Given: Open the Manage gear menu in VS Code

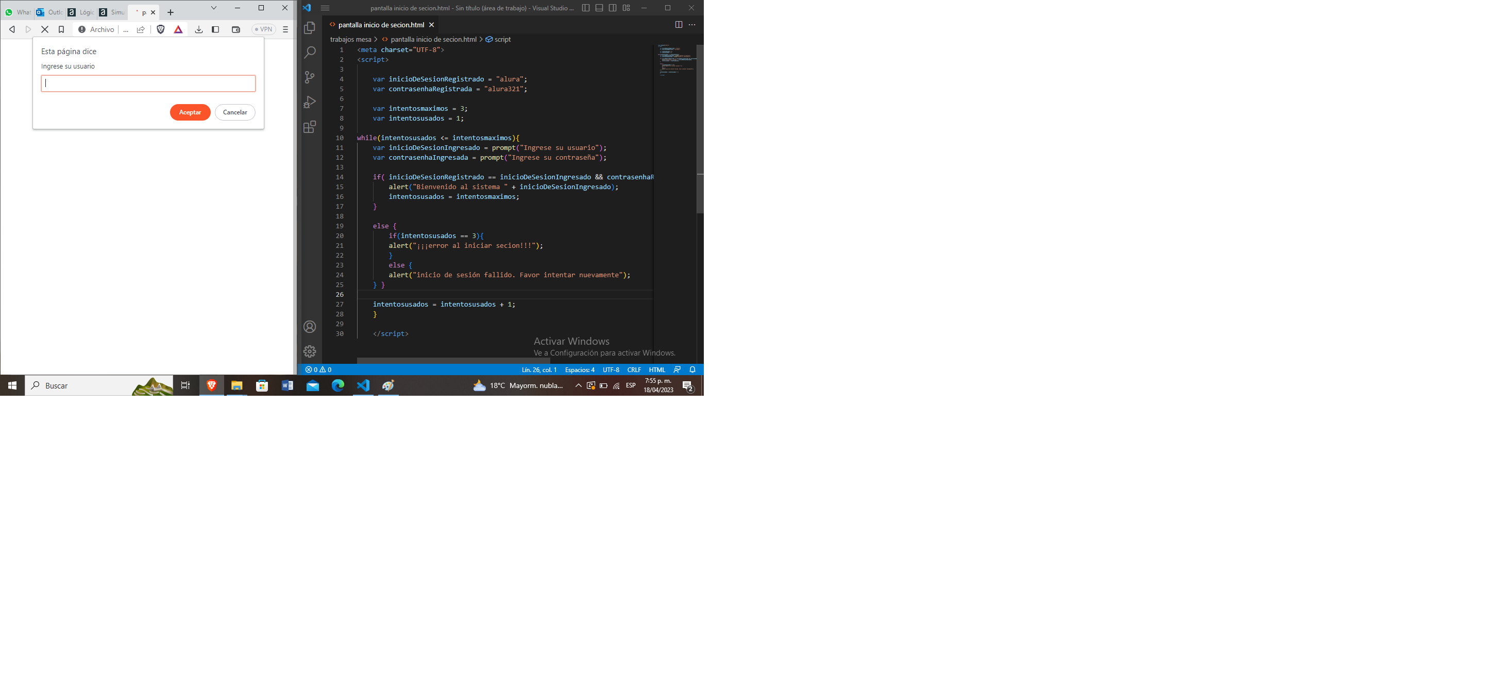Looking at the screenshot, I should pos(310,351).
